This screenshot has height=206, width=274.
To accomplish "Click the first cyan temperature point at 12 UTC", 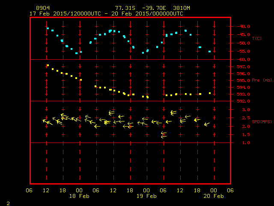I will [x=48, y=28].
